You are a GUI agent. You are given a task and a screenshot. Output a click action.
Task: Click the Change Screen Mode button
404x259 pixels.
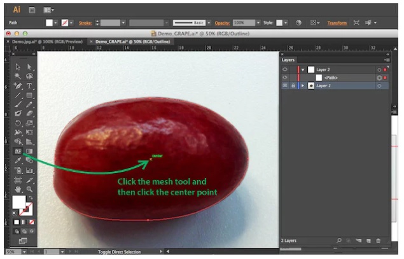pyautogui.click(x=23, y=241)
